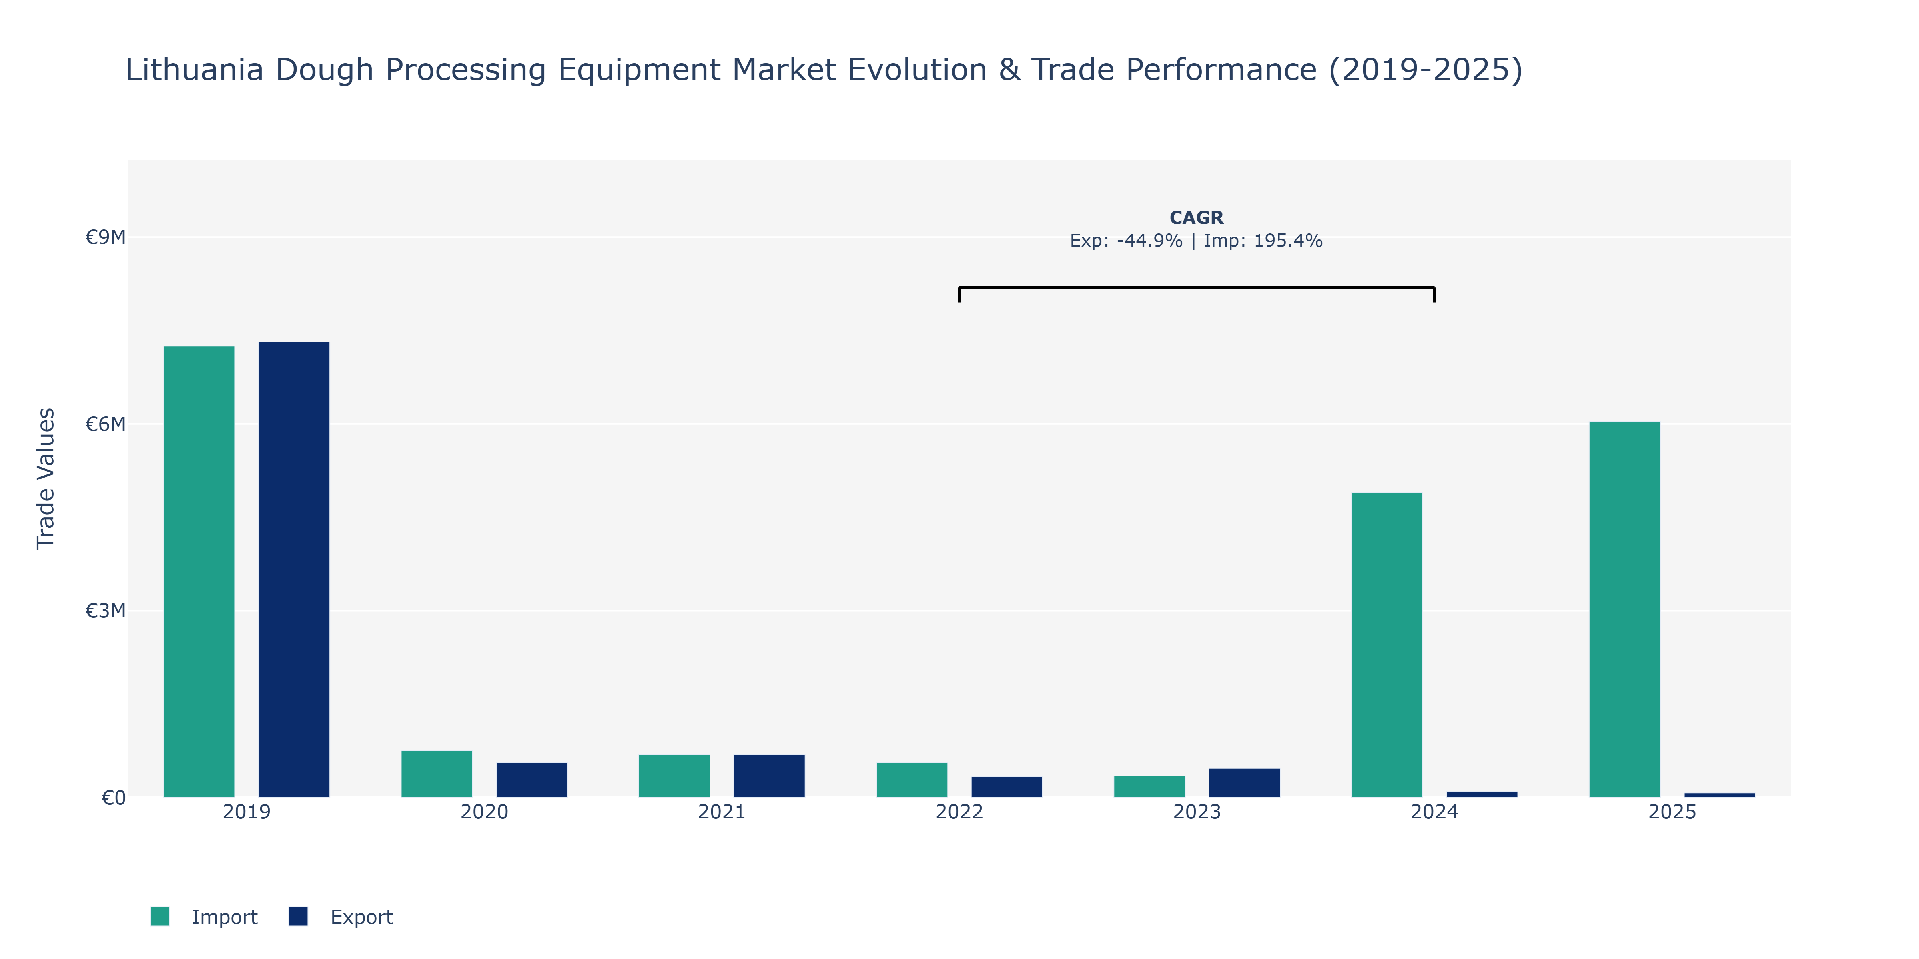Click the 2024 Import bar
The width and height of the screenshot is (1919, 959).
point(1387,645)
